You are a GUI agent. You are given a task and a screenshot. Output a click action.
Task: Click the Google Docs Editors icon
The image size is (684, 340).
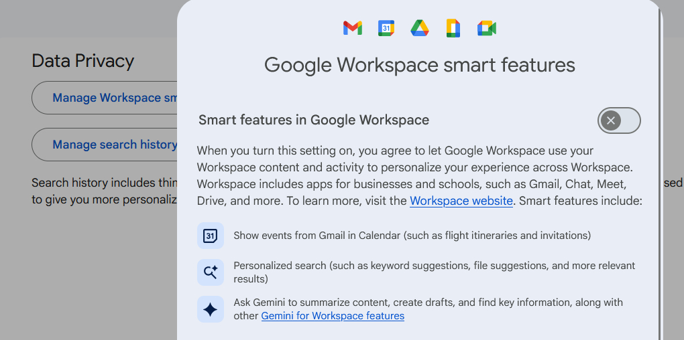pos(453,28)
